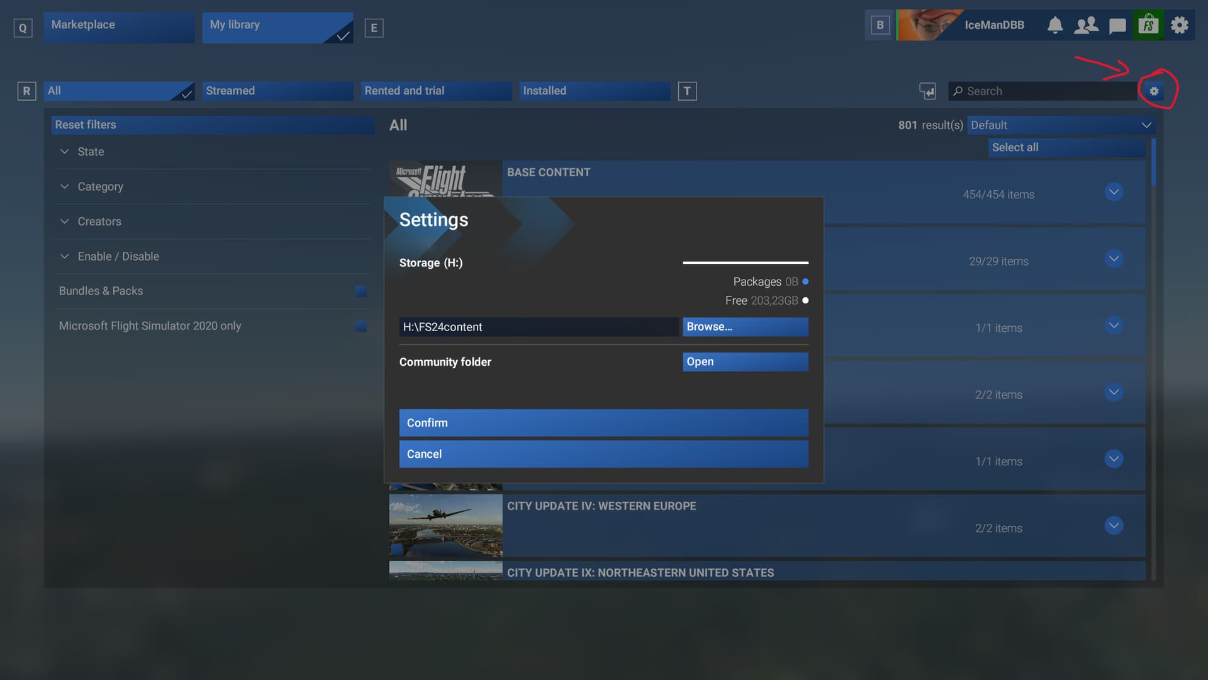Click the search magnifier icon

[x=958, y=91]
